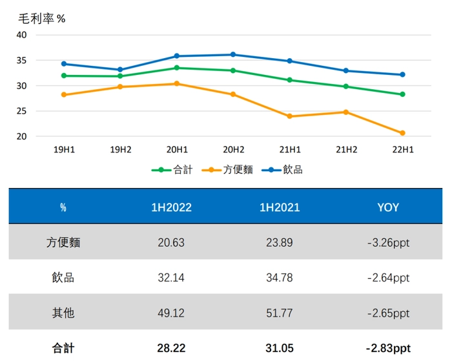Image resolution: width=452 pixels, height=361 pixels.
Task: Click the % header cell in table
Action: [63, 207]
